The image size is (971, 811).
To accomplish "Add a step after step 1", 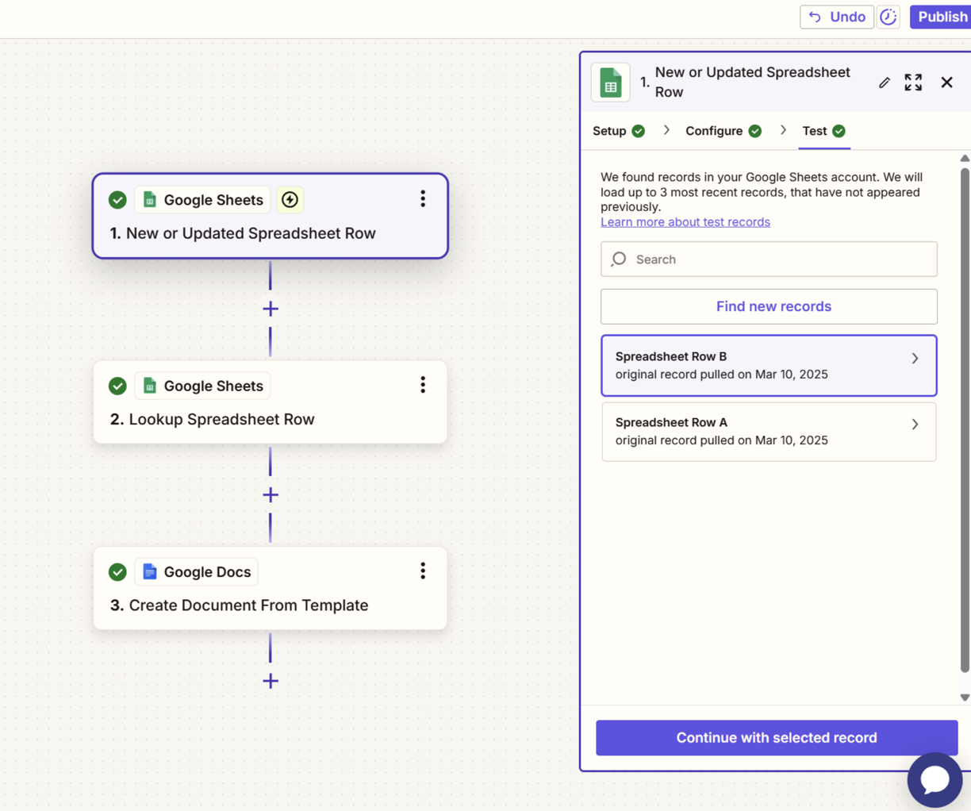I will pos(271,309).
